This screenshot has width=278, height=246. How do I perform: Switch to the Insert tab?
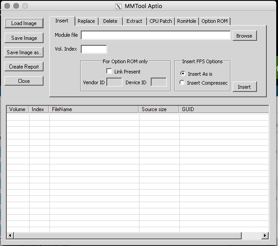click(x=62, y=21)
